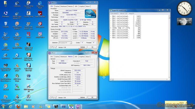Launch Counter-Strike Source from the desktop
Image resolution: width=195 pixels, height=109 pixels.
click(28, 5)
